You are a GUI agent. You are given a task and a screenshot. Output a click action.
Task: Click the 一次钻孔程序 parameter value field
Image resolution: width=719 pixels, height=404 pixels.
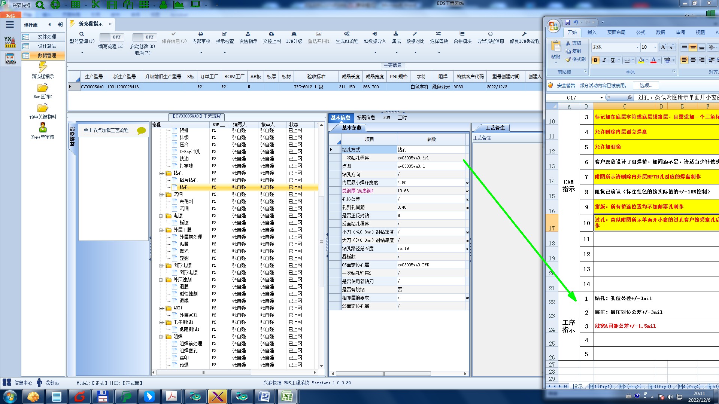pyautogui.click(x=431, y=158)
